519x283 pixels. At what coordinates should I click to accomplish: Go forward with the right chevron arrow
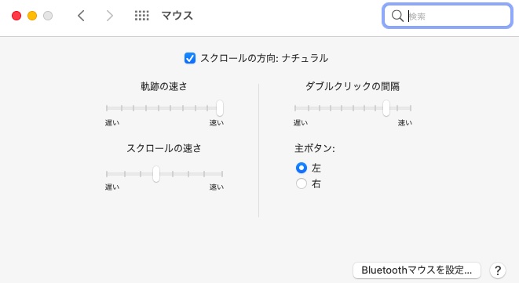[x=110, y=16]
